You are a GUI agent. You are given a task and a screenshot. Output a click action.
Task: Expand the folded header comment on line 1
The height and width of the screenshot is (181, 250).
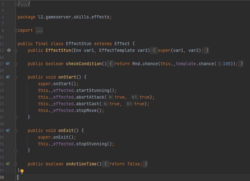(16, 4)
